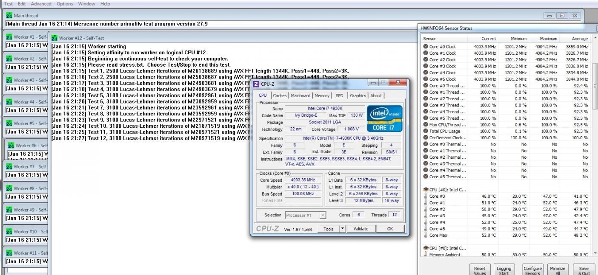The image size is (598, 275).
Task: Open the Processor #1 selection dropdown
Action: click(305, 215)
